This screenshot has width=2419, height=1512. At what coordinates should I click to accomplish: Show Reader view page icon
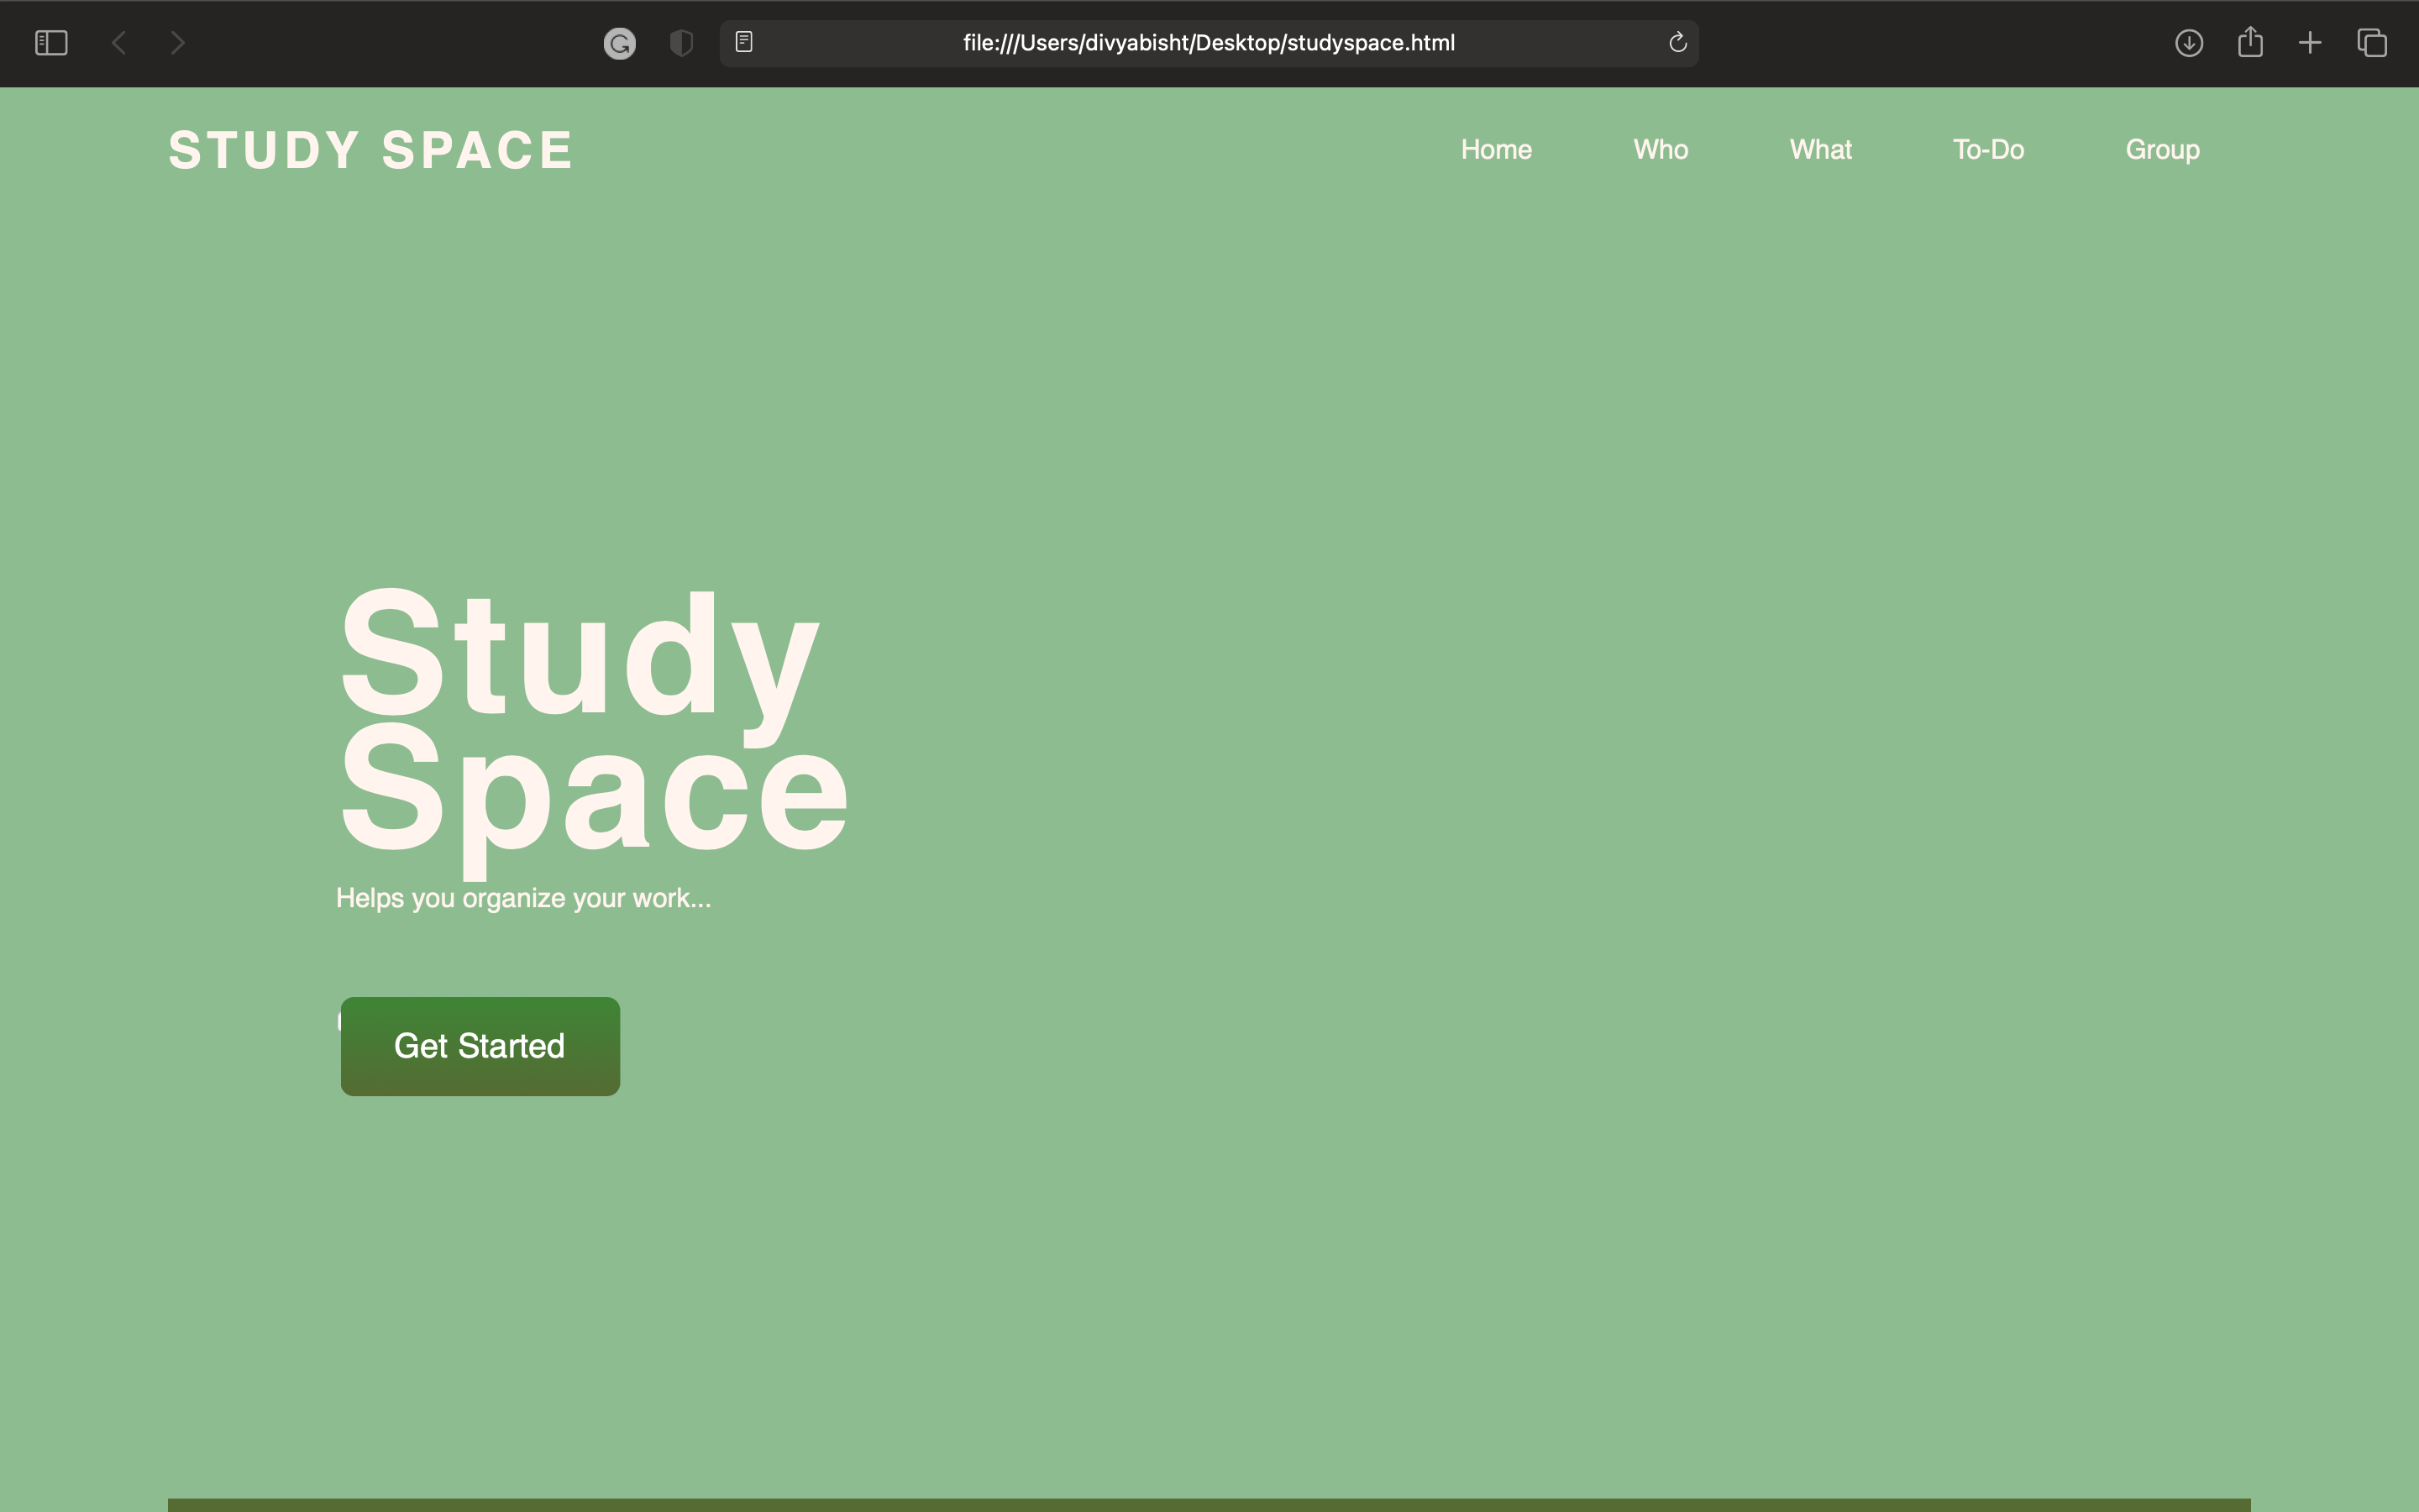coord(743,42)
